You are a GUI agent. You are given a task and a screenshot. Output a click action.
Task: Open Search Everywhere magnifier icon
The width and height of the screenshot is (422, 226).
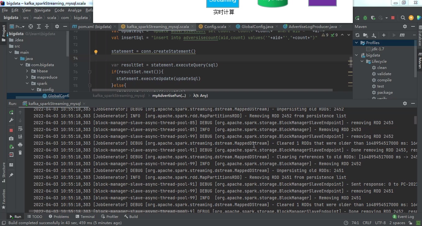[403, 18]
